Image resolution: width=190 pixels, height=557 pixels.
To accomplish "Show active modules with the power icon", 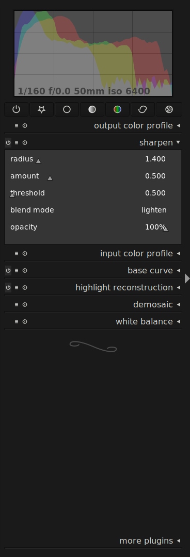I will 17,109.
